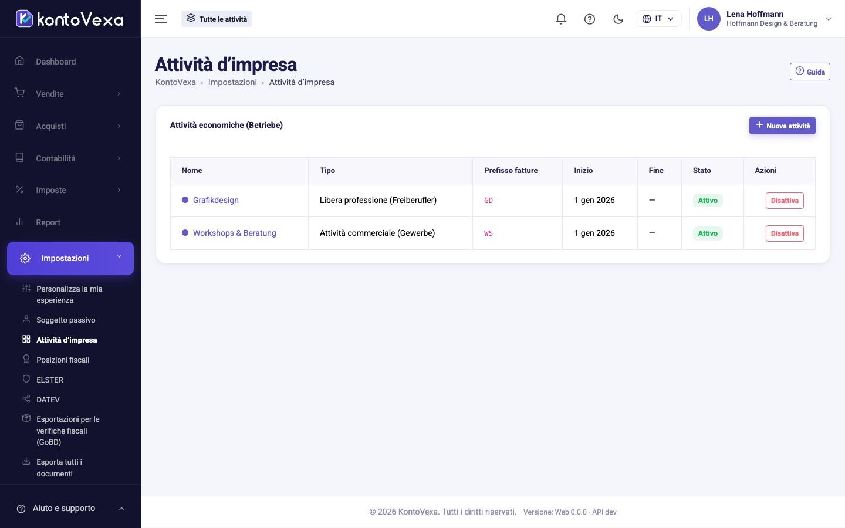845x528 pixels.
Task: Open the notifications bell
Action: click(x=561, y=19)
